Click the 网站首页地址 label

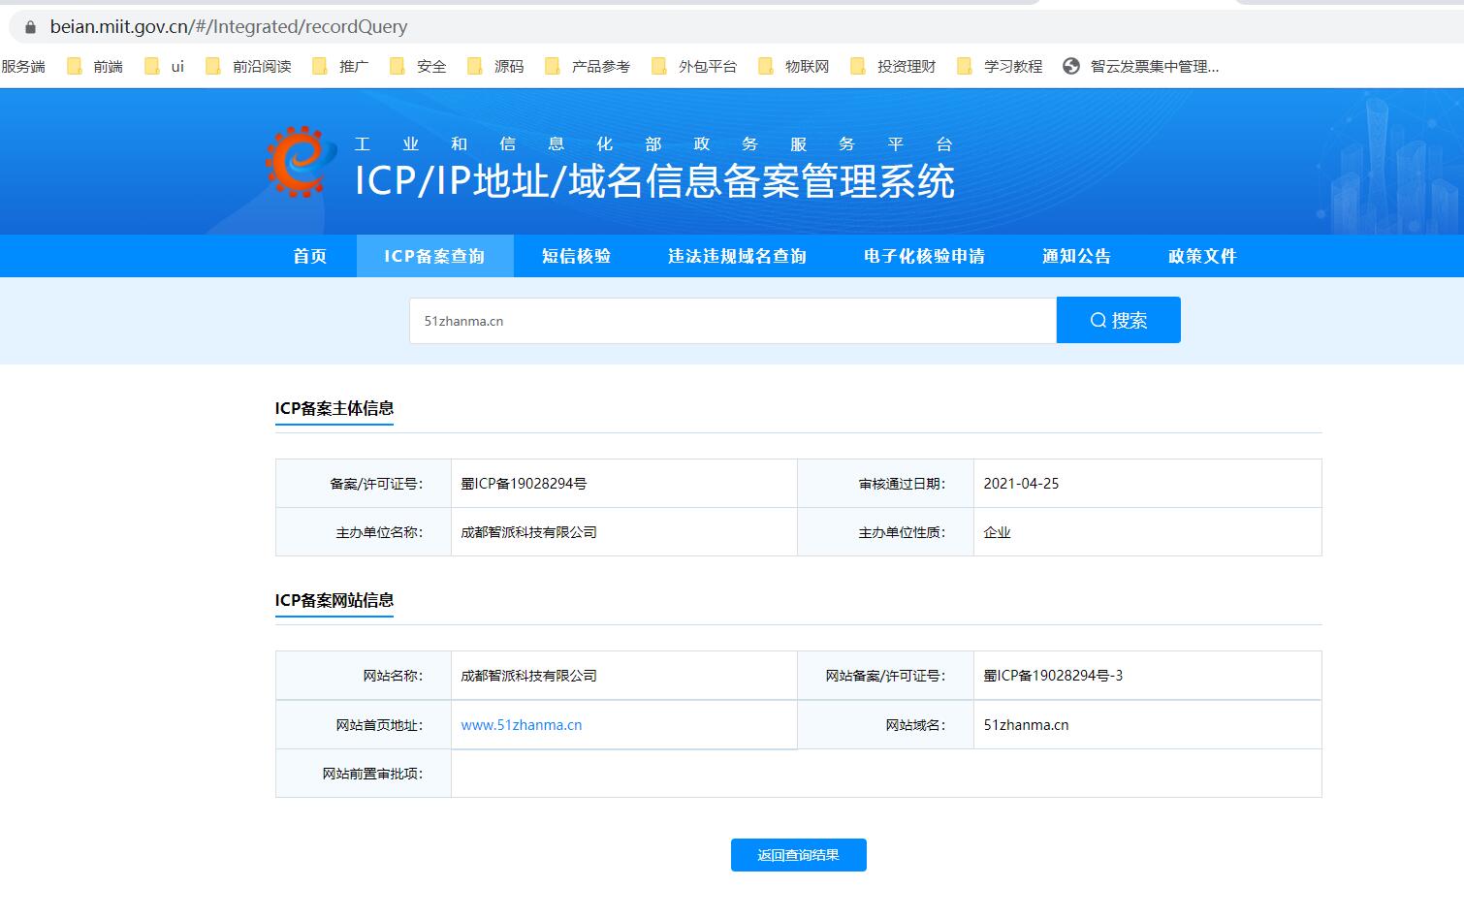click(379, 725)
